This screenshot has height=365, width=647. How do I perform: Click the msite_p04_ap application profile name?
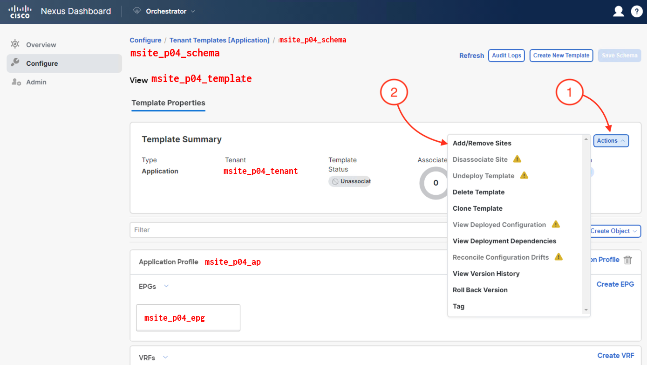[x=233, y=262]
